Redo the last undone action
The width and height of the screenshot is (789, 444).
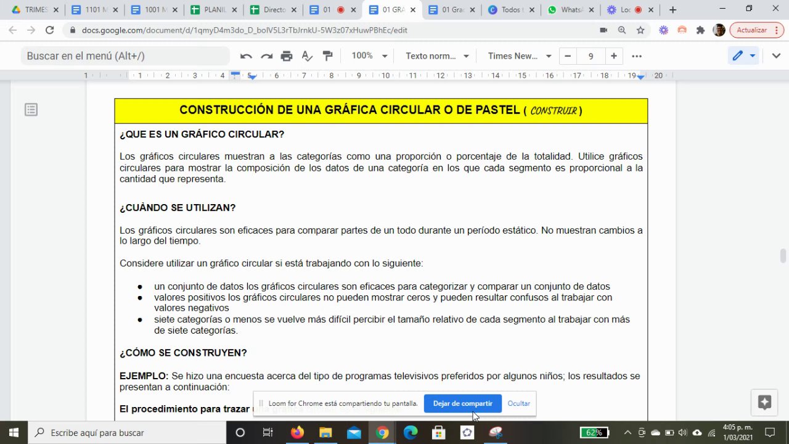pyautogui.click(x=266, y=56)
